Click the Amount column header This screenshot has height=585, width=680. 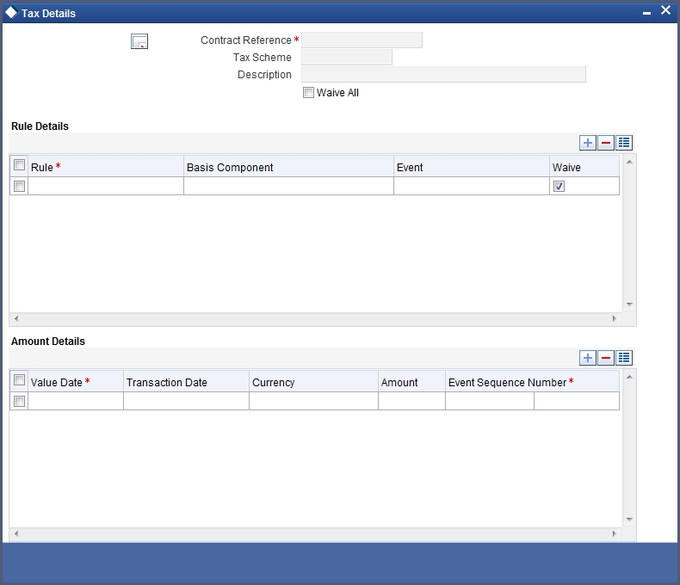(x=411, y=382)
